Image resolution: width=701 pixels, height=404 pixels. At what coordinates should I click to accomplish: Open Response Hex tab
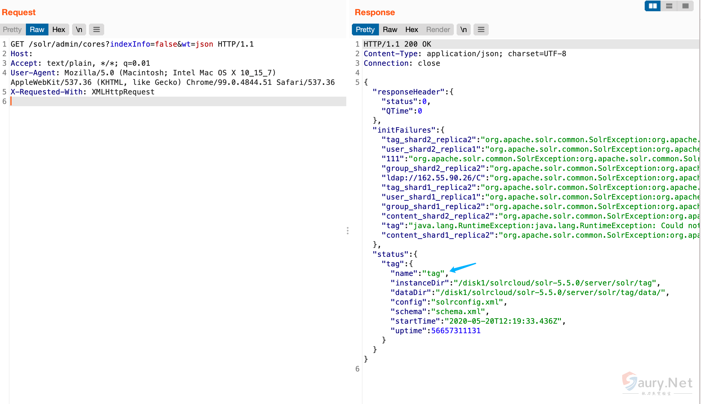411,29
